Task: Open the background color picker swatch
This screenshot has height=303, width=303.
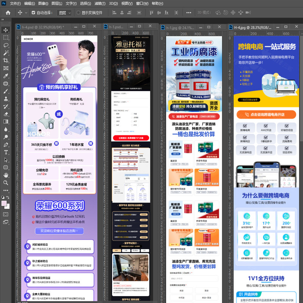Action: coord(8,207)
